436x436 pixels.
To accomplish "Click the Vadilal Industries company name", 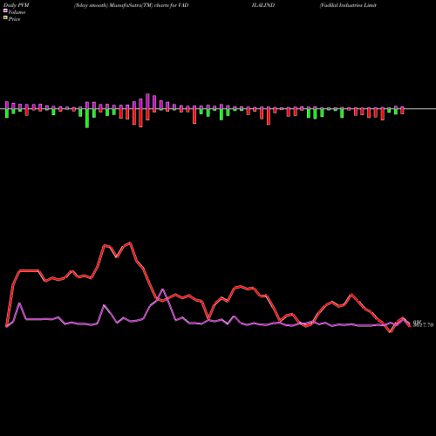I will 348,5.
